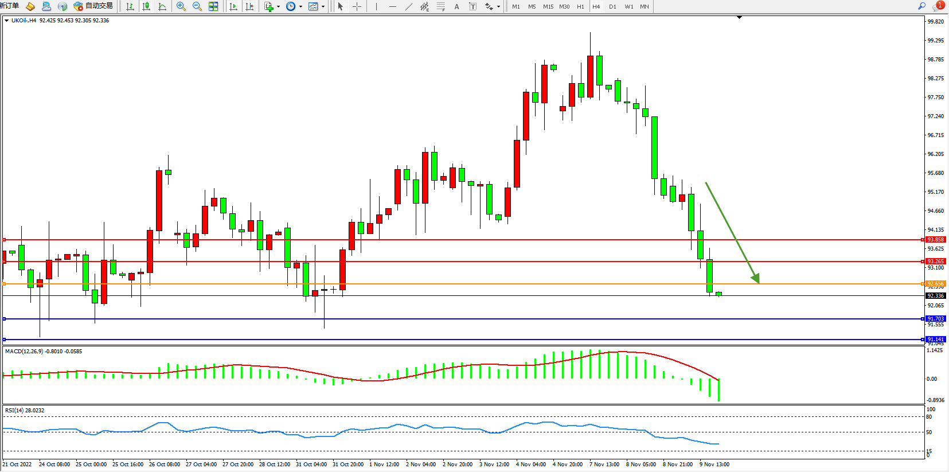
Task: Click the Zoom In magnifier icon
Action: tap(181, 6)
